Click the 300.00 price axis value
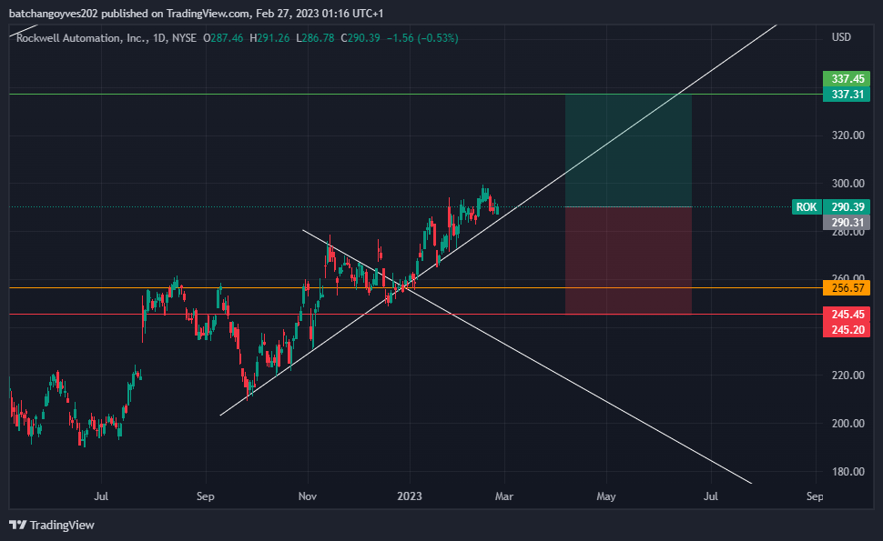The height and width of the screenshot is (541, 883). click(848, 184)
